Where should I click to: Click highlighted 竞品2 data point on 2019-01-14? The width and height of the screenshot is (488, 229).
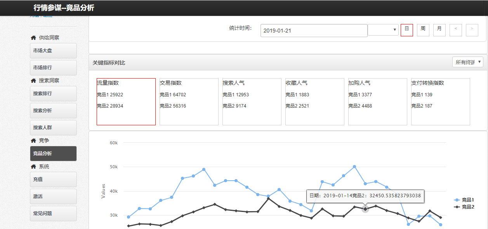pyautogui.click(x=365, y=209)
